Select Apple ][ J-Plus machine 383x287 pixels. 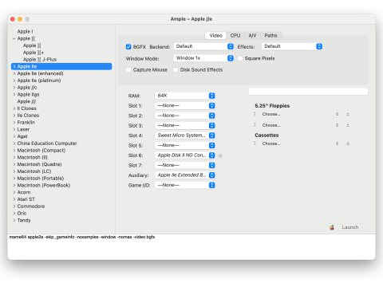(x=40, y=60)
